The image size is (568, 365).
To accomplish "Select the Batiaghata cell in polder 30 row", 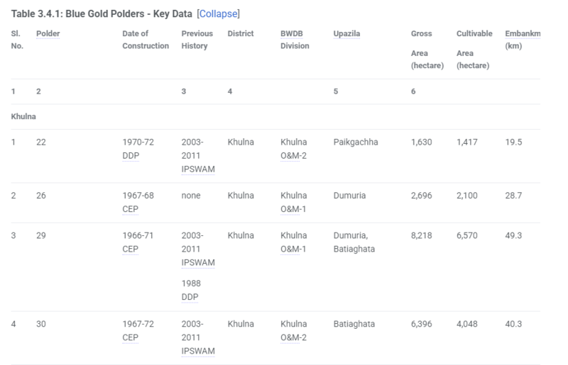I will pos(354,324).
